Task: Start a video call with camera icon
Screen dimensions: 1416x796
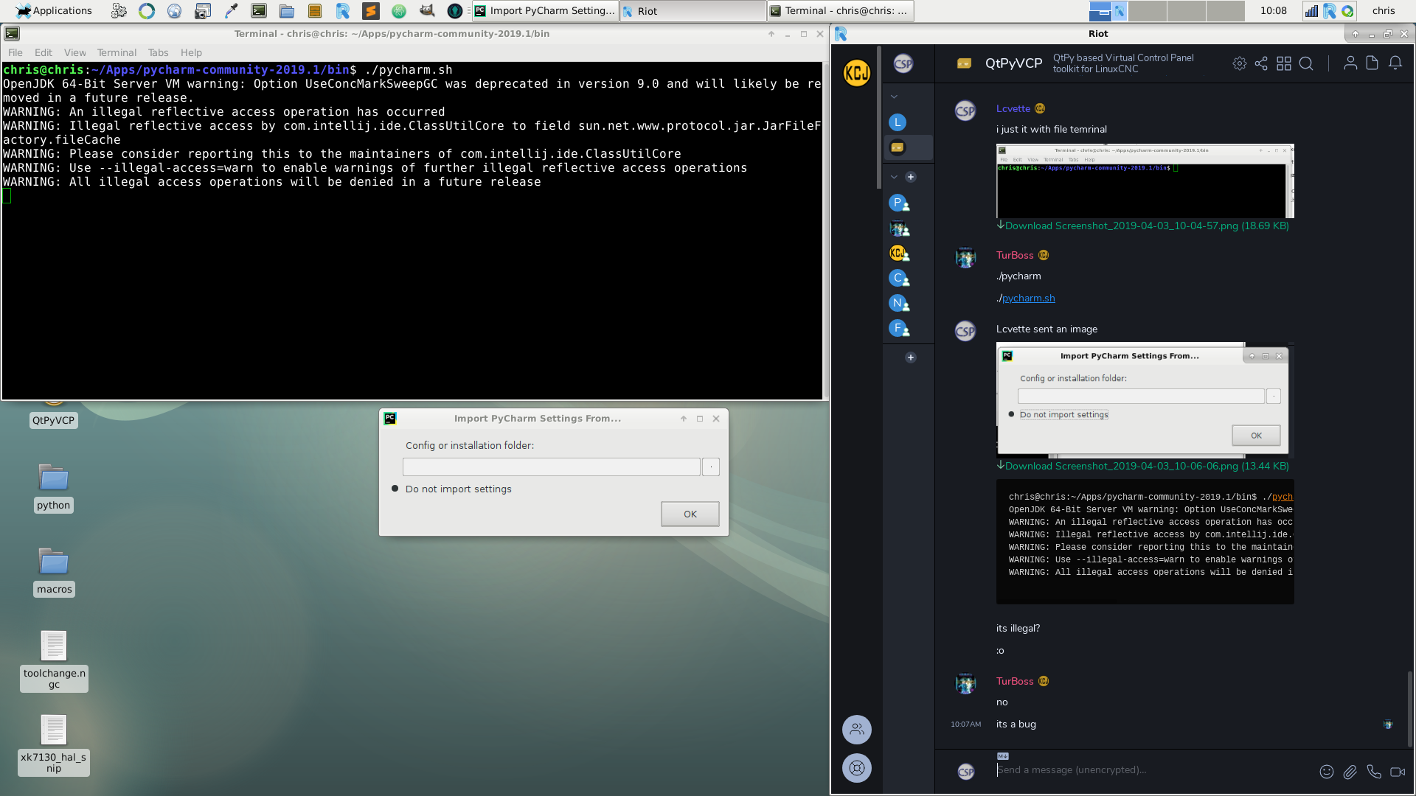Action: [1398, 772]
